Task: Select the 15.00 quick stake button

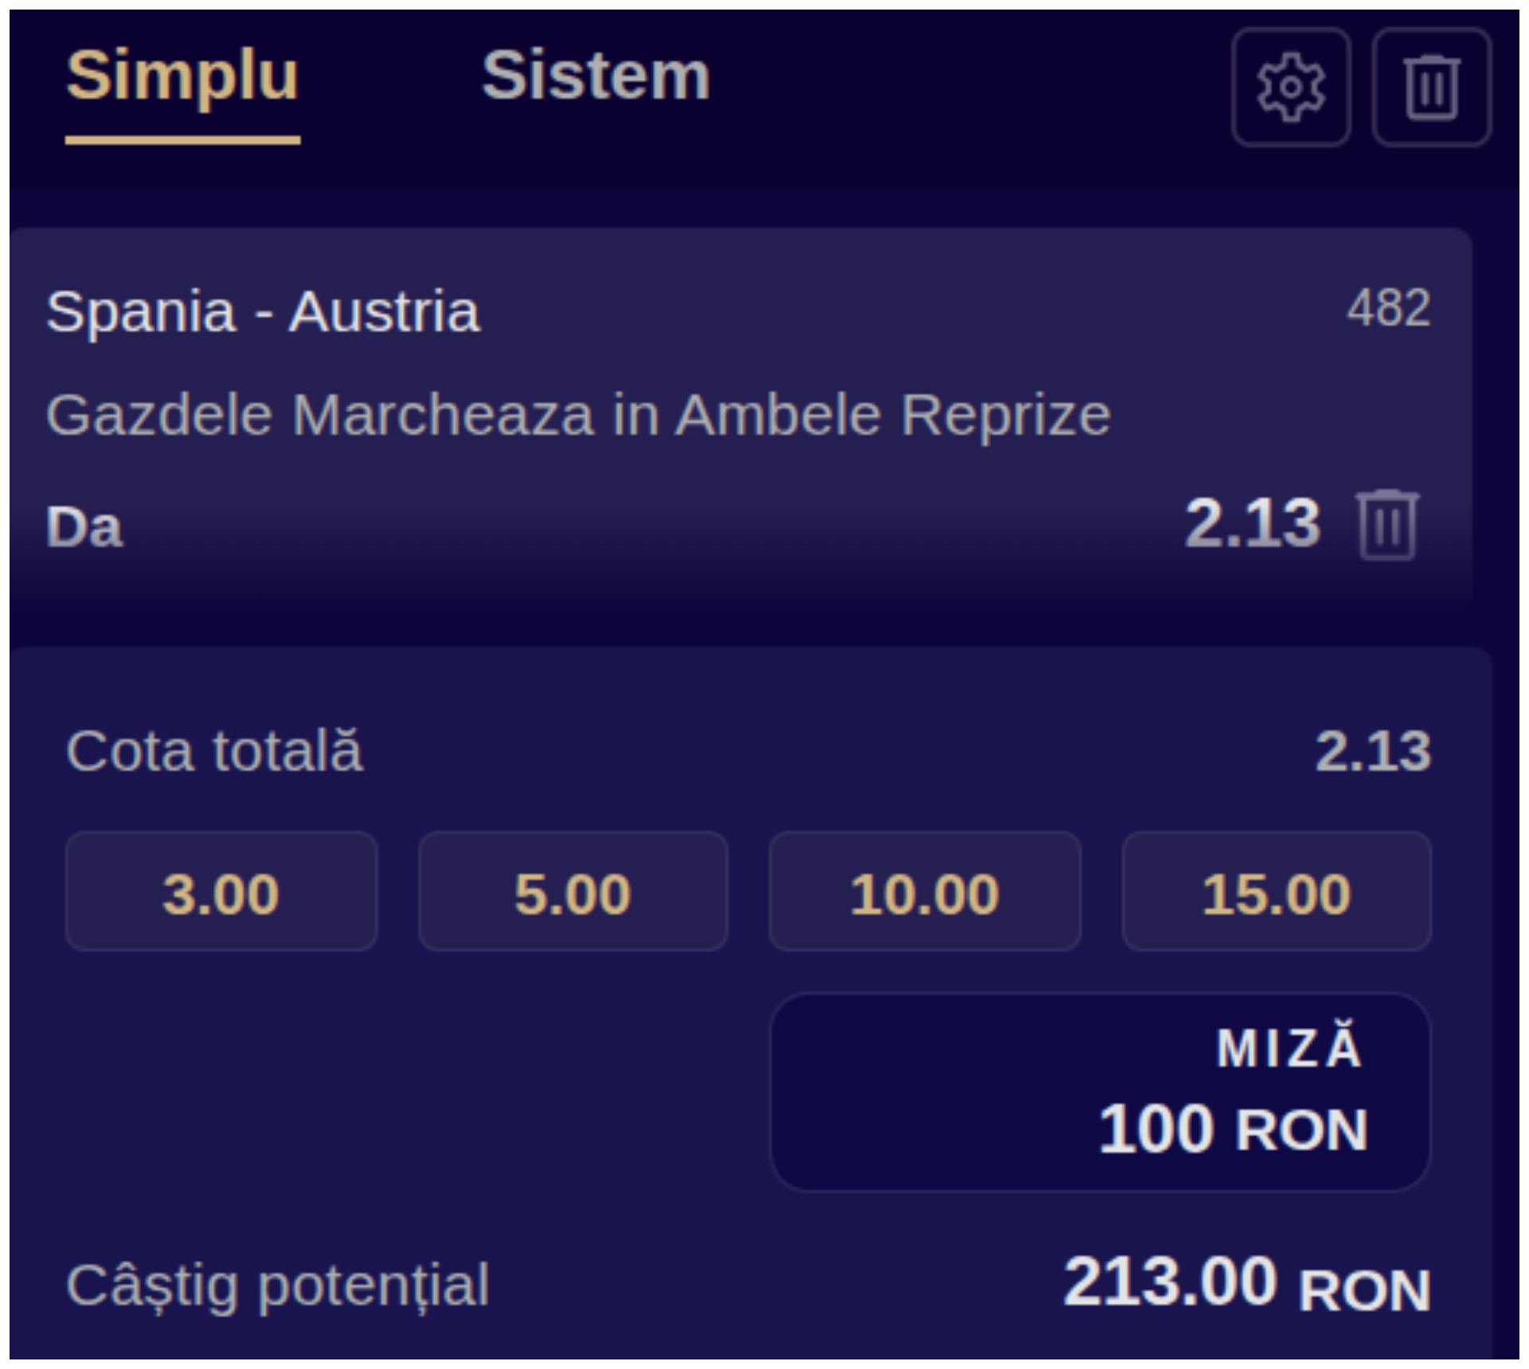Action: tap(1277, 892)
